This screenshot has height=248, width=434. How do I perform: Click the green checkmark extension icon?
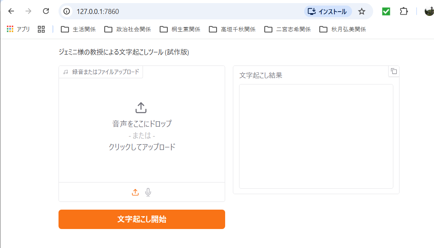[x=386, y=11]
